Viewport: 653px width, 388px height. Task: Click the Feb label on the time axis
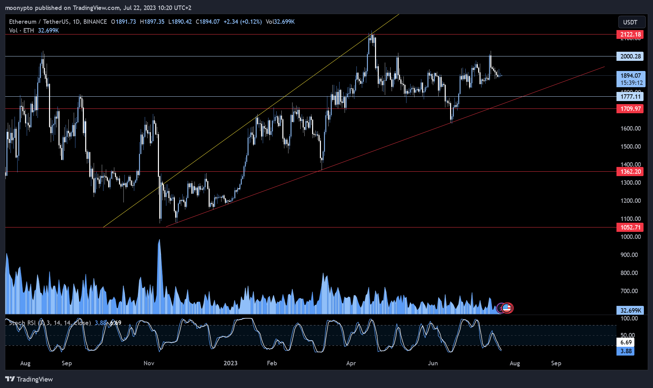click(x=272, y=363)
